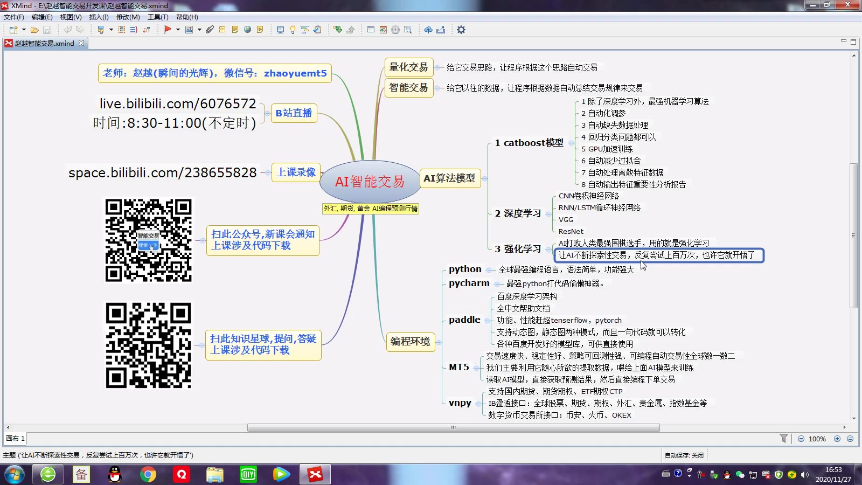Screen dimensions: 862x485
Task: Open QQ penguin from the taskbar
Action: 115,474
